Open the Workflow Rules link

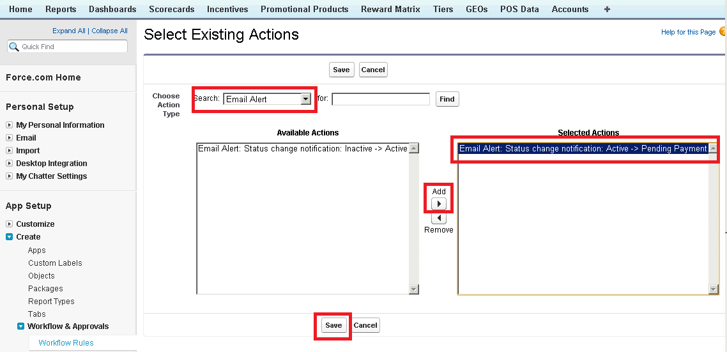coord(66,343)
